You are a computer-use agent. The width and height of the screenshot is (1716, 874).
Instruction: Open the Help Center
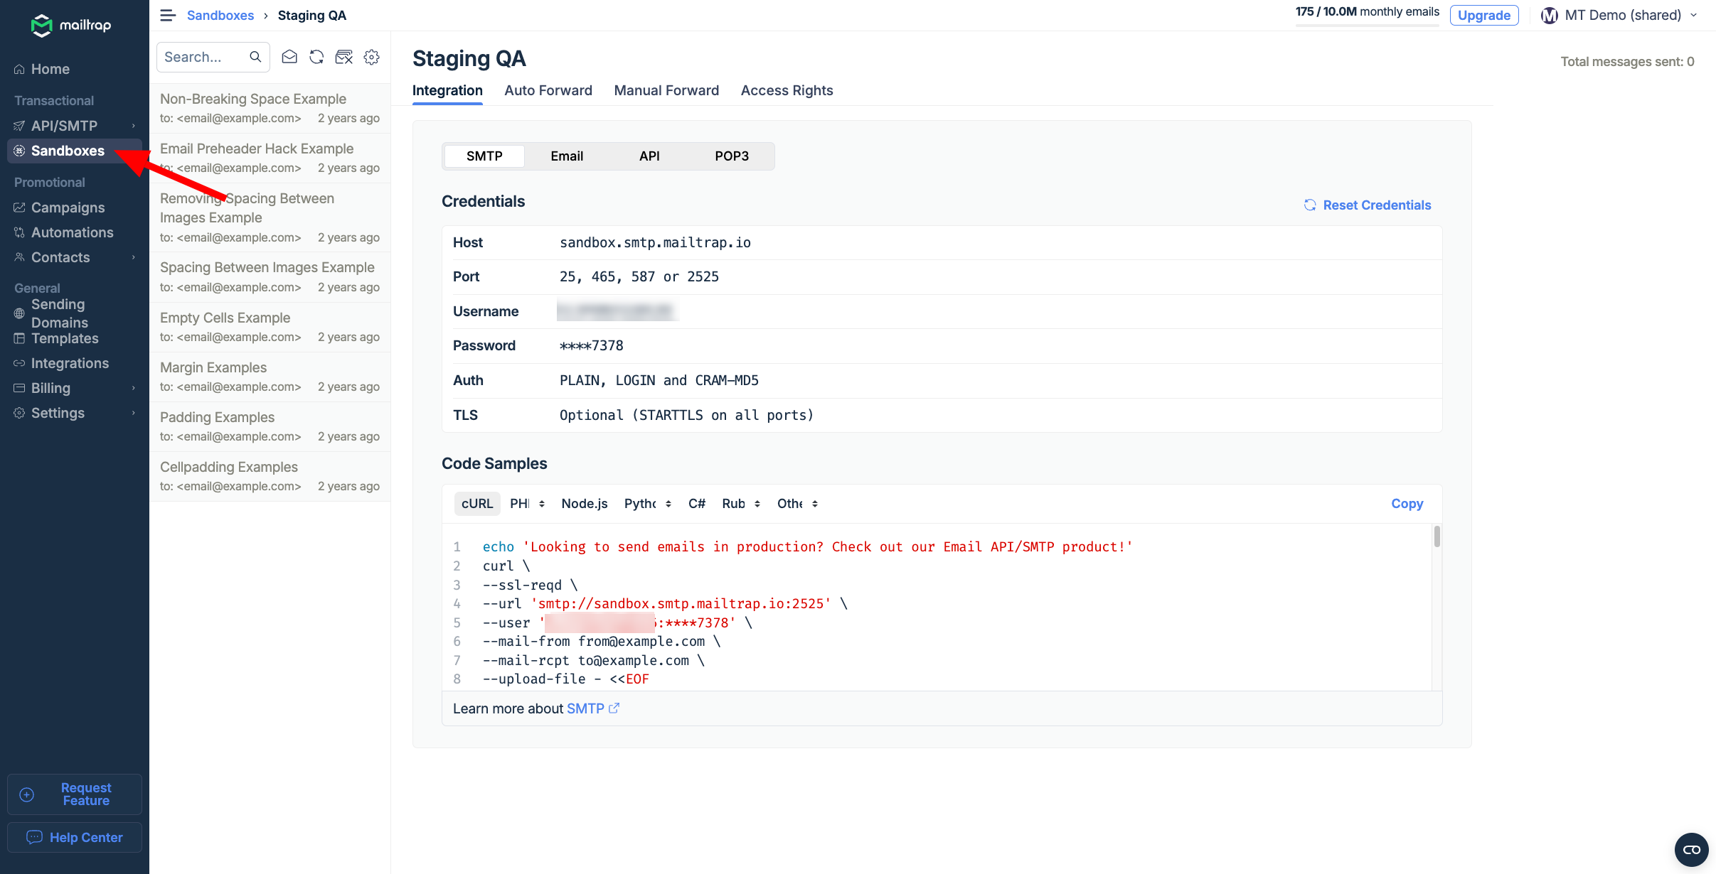(x=74, y=837)
